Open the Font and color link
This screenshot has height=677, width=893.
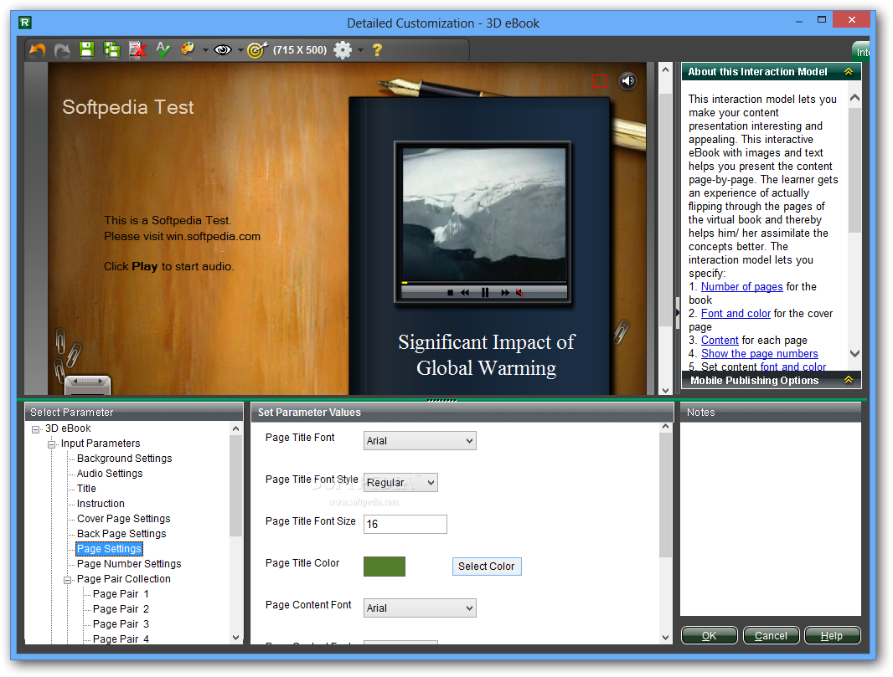click(736, 314)
